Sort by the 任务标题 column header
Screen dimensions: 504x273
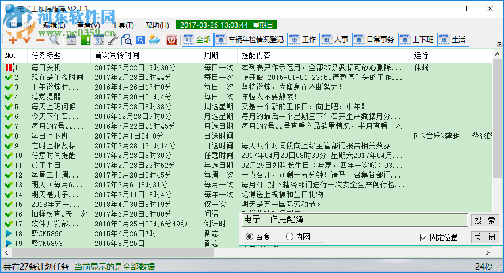59,56
